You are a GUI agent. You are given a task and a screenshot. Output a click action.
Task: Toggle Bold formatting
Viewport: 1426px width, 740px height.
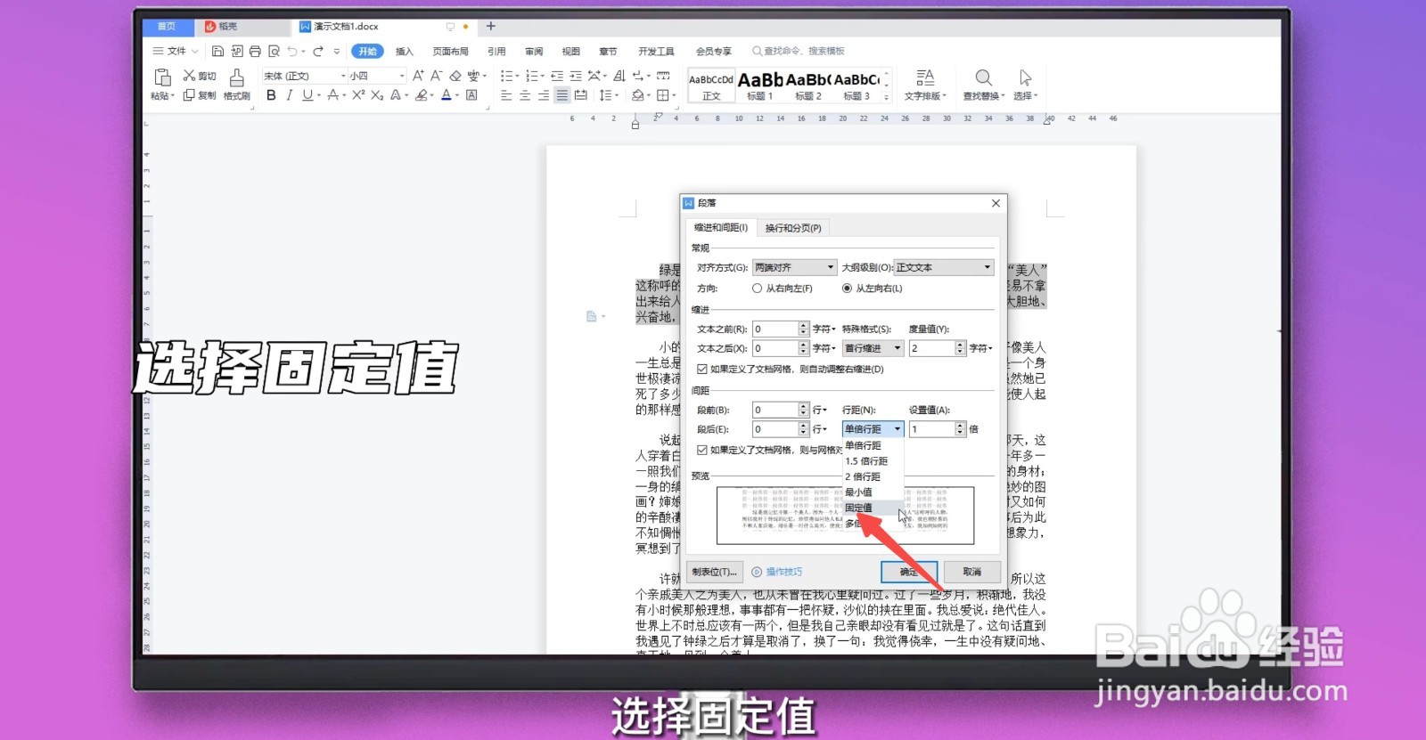[271, 95]
